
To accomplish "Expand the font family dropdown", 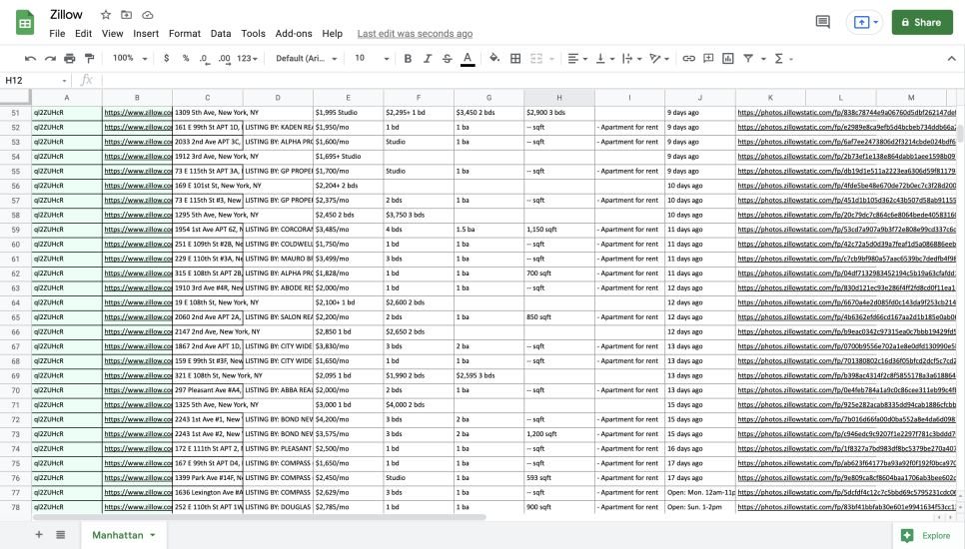I will 305,59.
